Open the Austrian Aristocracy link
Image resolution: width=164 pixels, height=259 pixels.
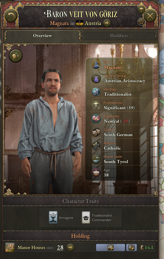[x=125, y=81]
